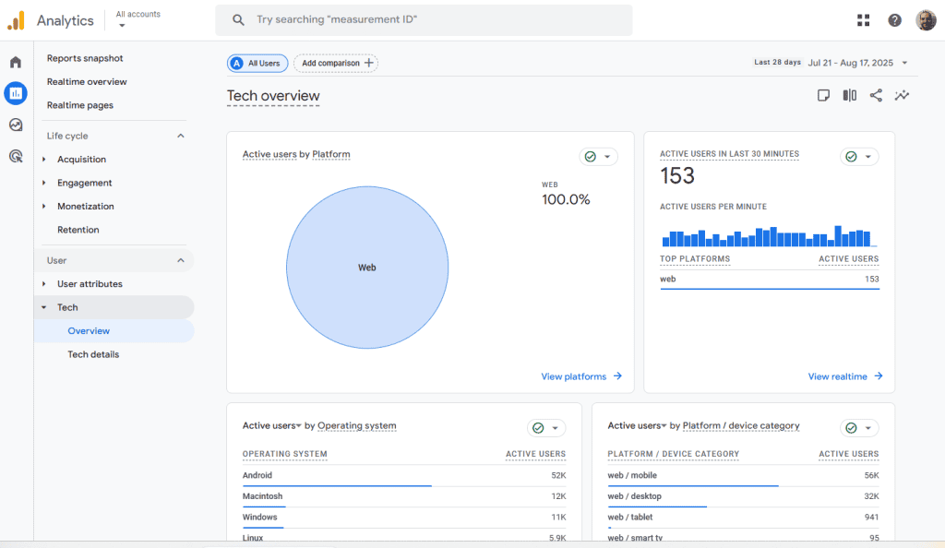
Task: Click the Google apps grid icon
Action: click(x=863, y=20)
